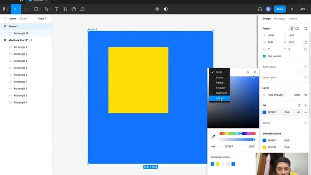311x175 pixels.
Task: Choose Angular gradient fill type
Action: click(219, 87)
